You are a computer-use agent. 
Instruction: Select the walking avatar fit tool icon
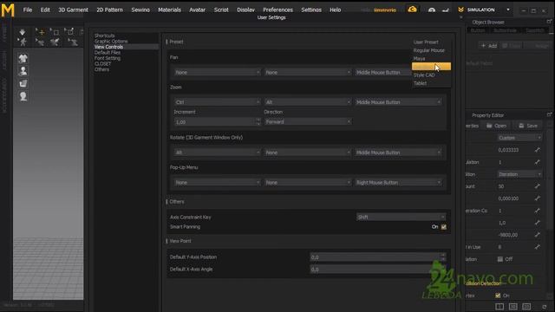coord(23,42)
